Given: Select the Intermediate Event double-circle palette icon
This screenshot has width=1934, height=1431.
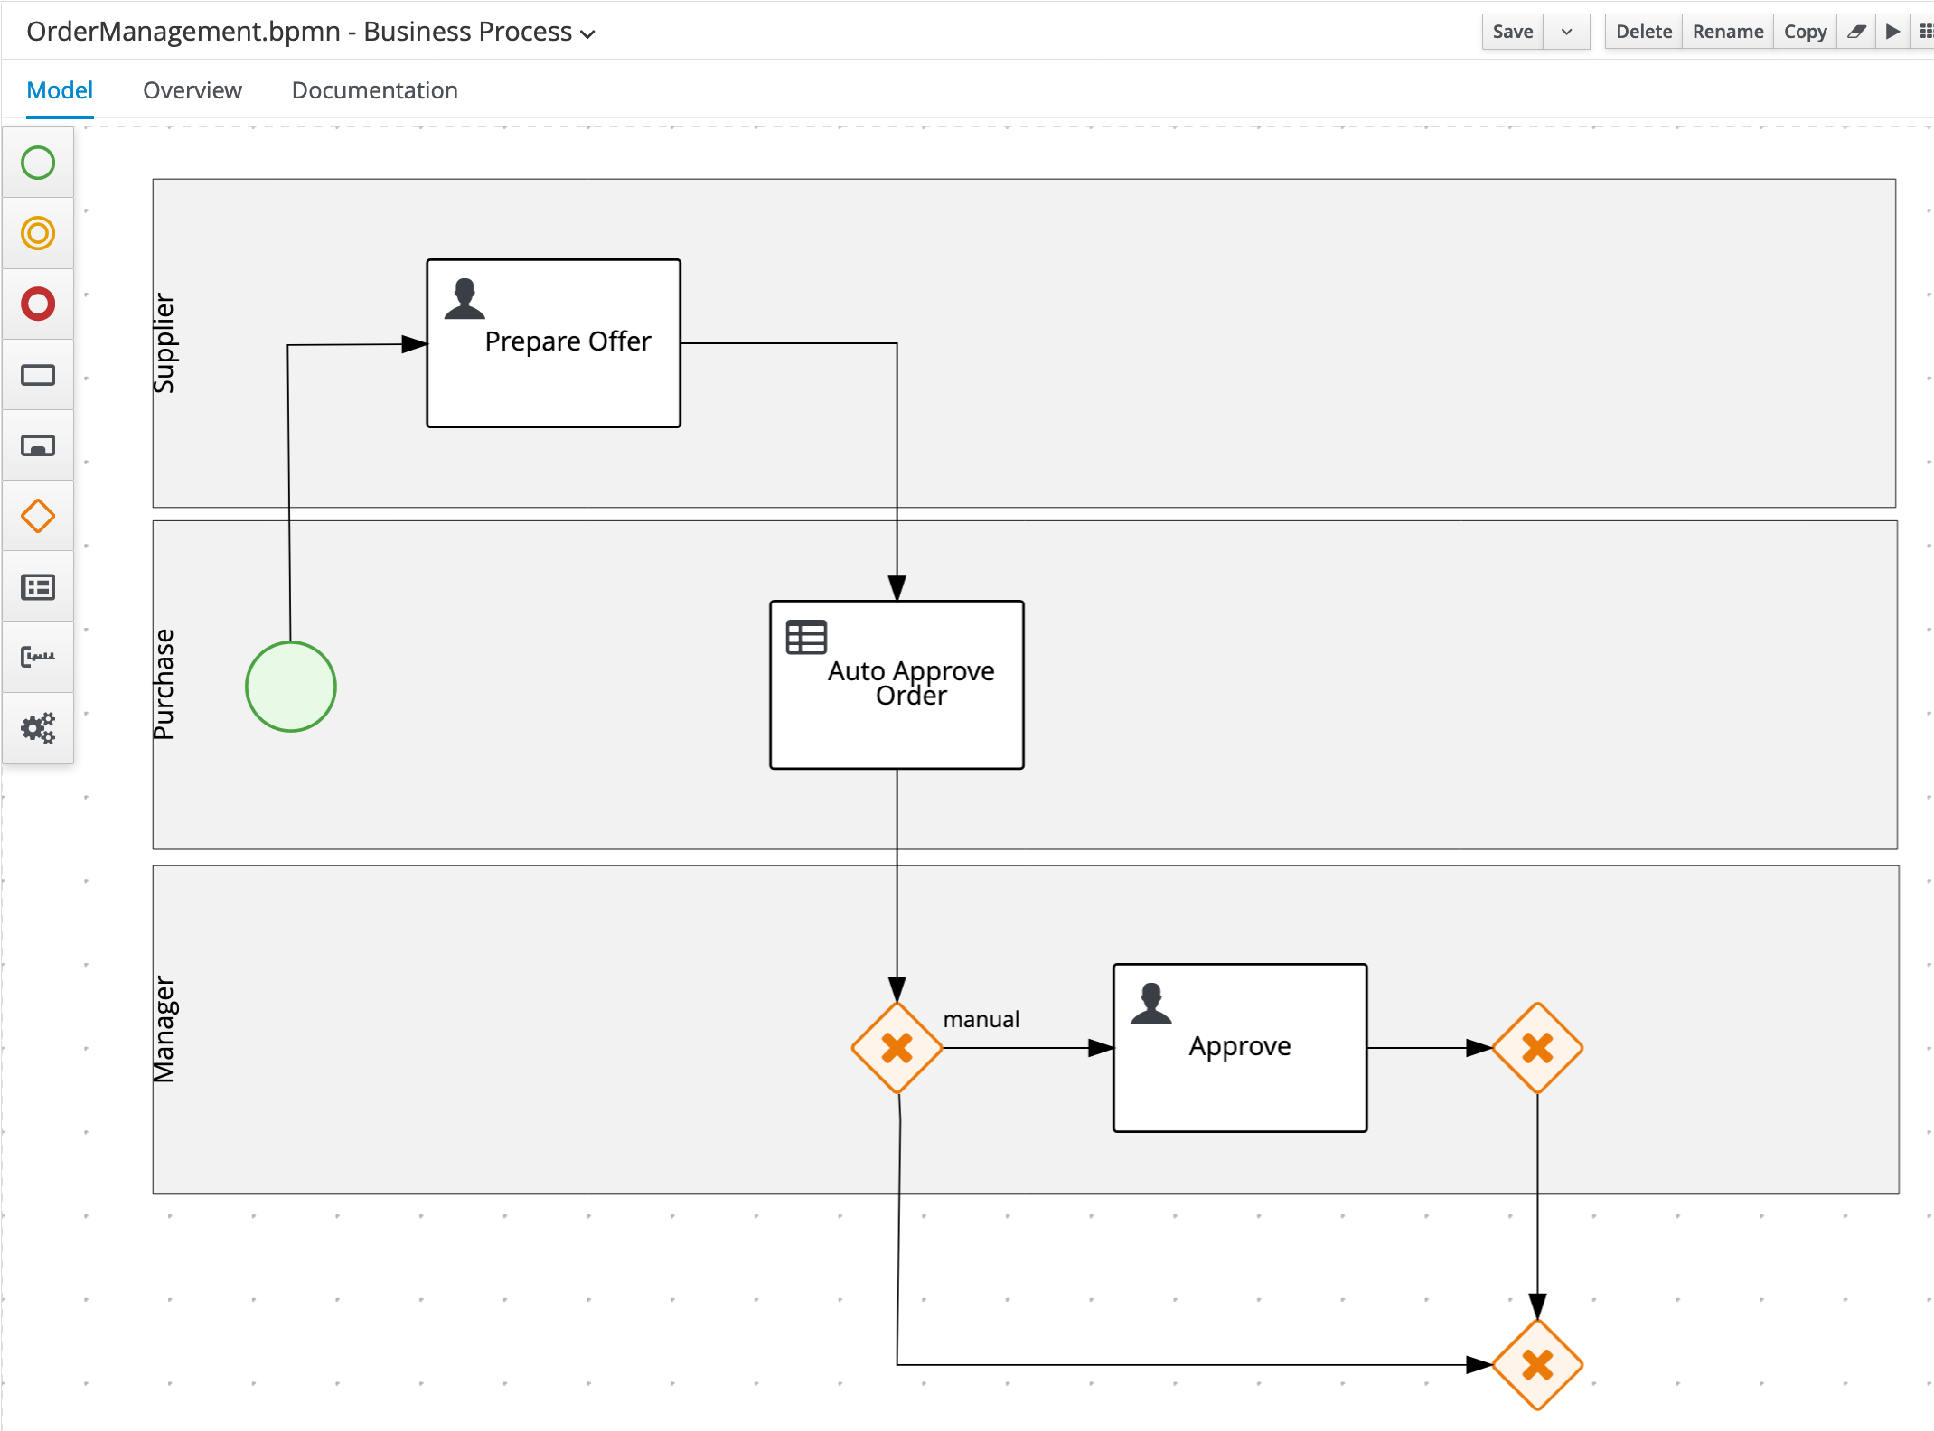Looking at the screenshot, I should click(38, 234).
